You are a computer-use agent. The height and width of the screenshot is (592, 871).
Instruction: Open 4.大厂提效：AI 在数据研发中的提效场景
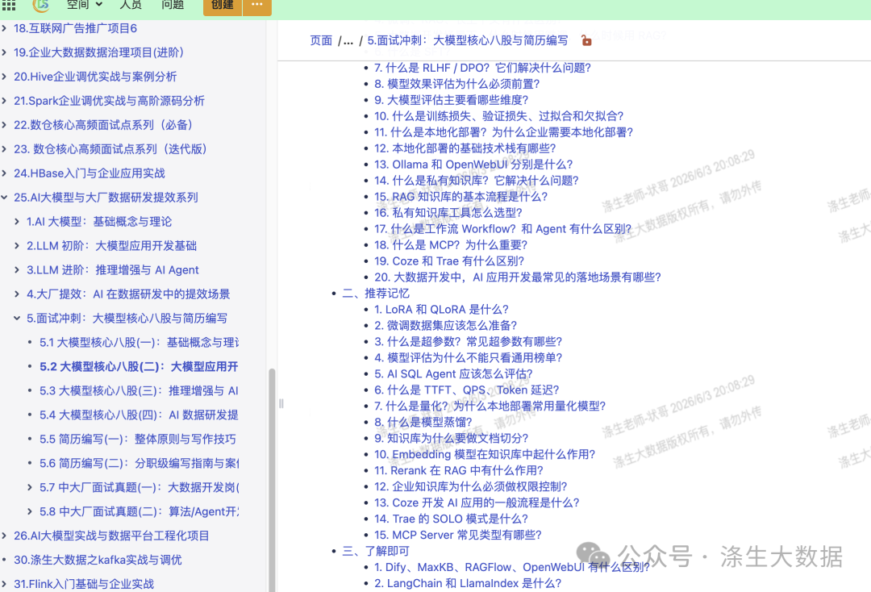click(128, 294)
